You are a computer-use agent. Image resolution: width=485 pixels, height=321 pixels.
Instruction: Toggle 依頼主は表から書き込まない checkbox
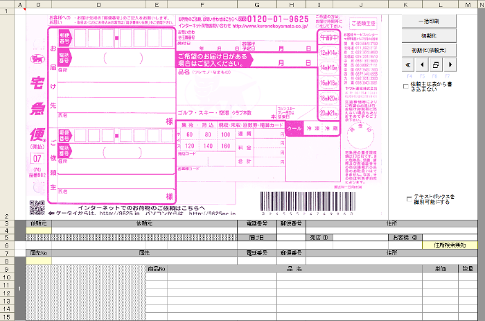coord(406,87)
